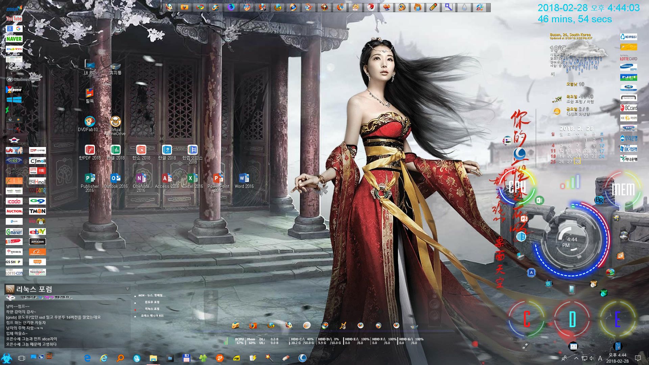Open the biohazard Start button
Screen dimensions: 649x365
point(7,358)
